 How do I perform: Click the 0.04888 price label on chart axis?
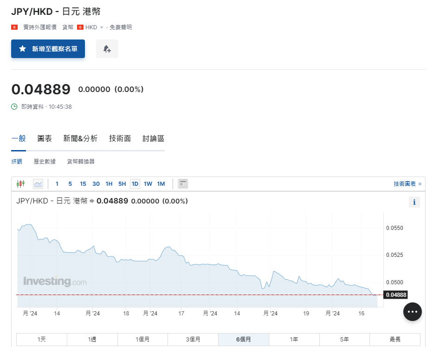[395, 295]
